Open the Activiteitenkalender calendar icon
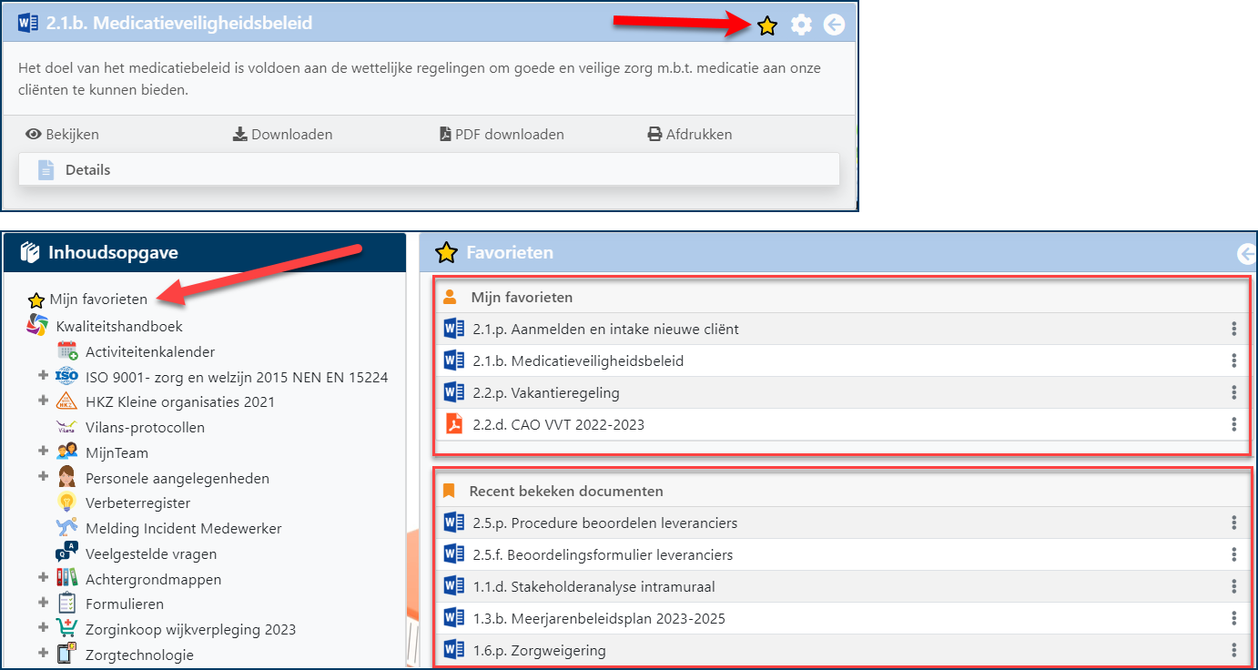This screenshot has width=1258, height=670. point(67,351)
